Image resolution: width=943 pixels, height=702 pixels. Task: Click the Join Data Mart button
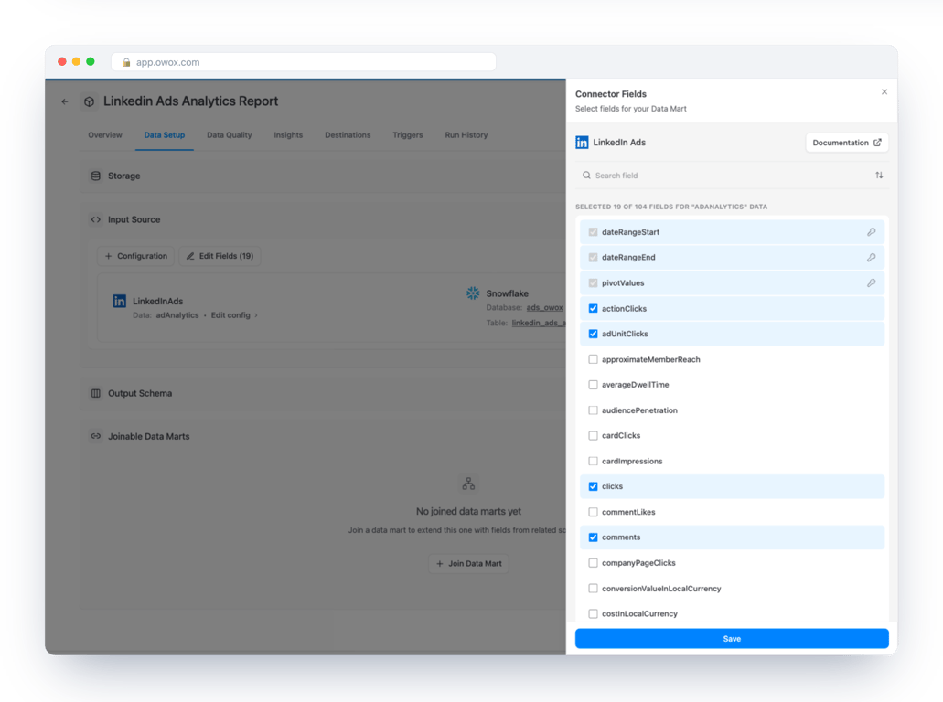point(468,564)
